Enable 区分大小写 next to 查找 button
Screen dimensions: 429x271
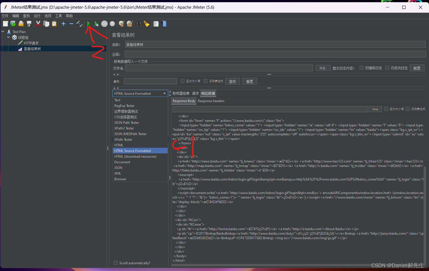[x=183, y=81]
